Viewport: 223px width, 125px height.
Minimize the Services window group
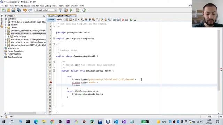44,16
